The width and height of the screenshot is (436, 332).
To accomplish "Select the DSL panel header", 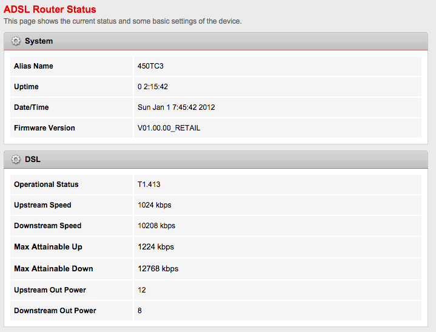I will 216,160.
